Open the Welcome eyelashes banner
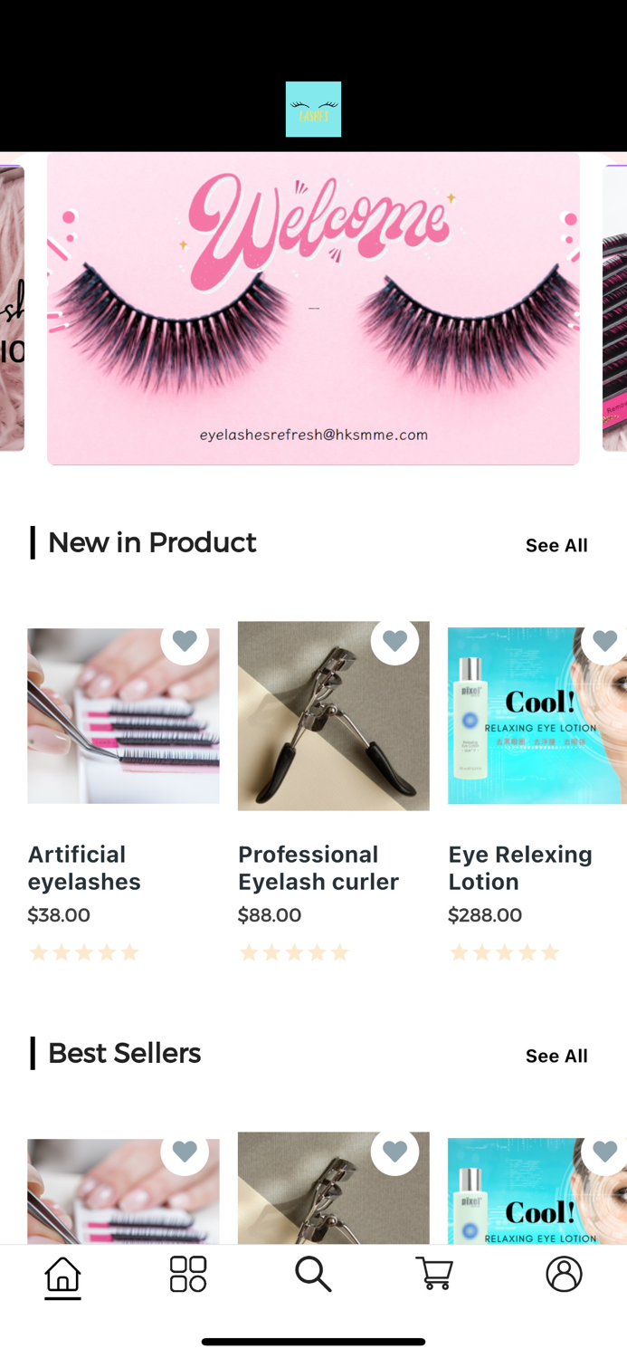 313,309
